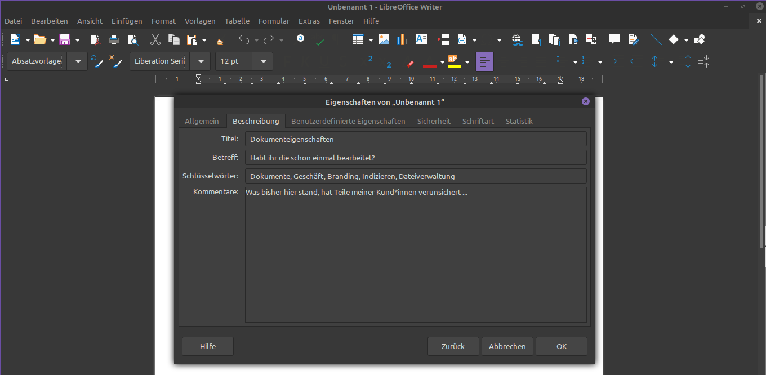Insert a hyperlink with the globe icon
766x375 pixels.
(518, 40)
